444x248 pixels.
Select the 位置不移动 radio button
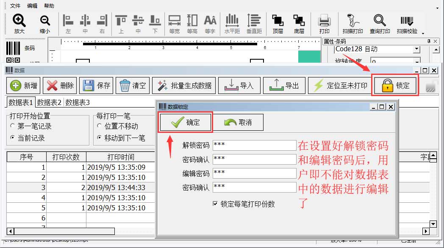coord(100,126)
